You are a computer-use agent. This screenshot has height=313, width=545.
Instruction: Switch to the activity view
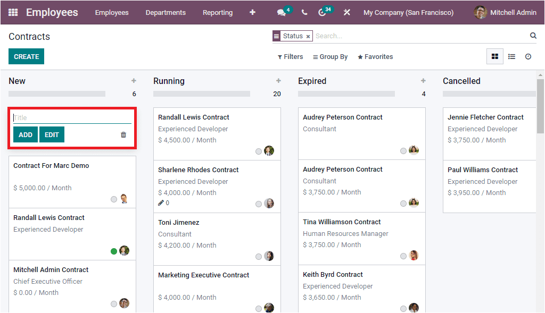pyautogui.click(x=528, y=56)
